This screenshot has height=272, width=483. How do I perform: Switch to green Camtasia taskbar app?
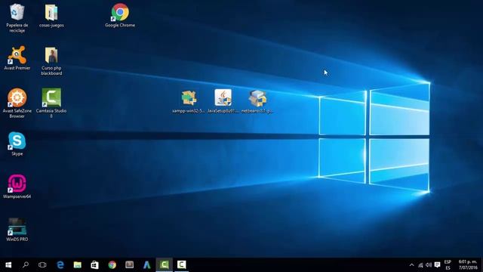pyautogui.click(x=165, y=265)
